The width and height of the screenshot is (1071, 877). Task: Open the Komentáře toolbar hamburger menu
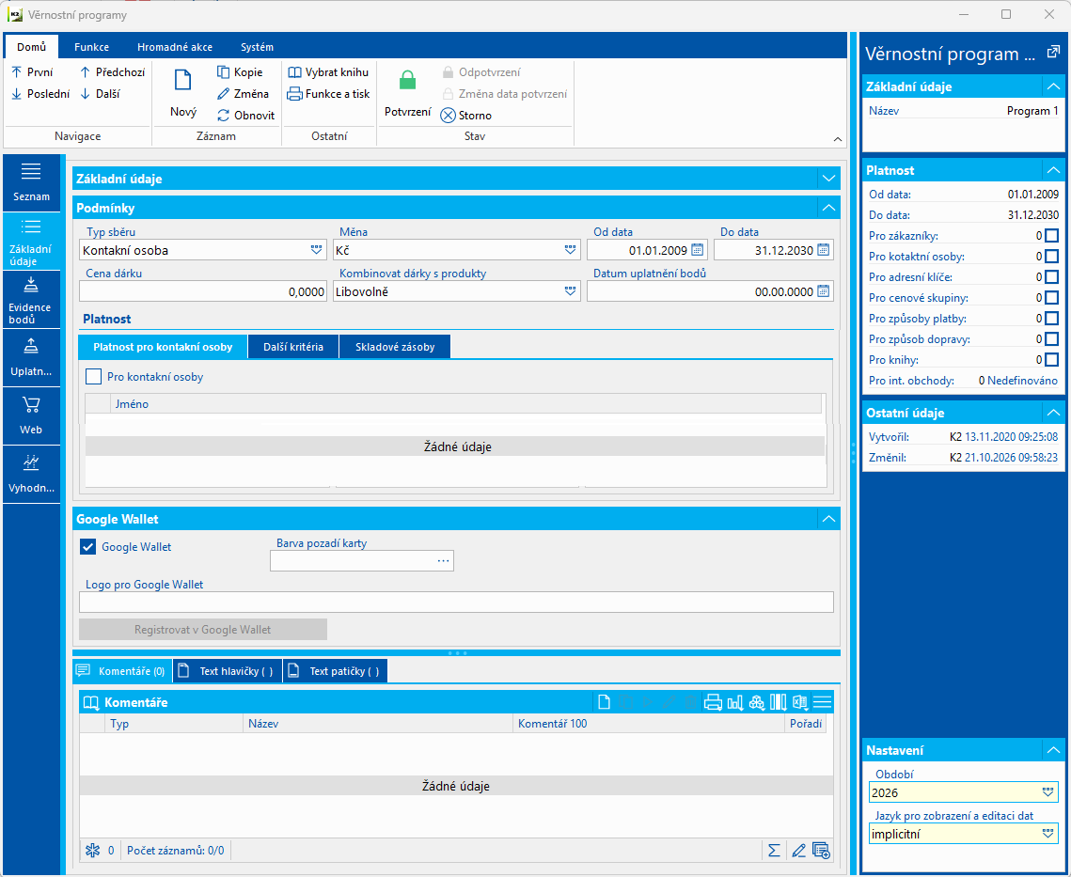[823, 702]
